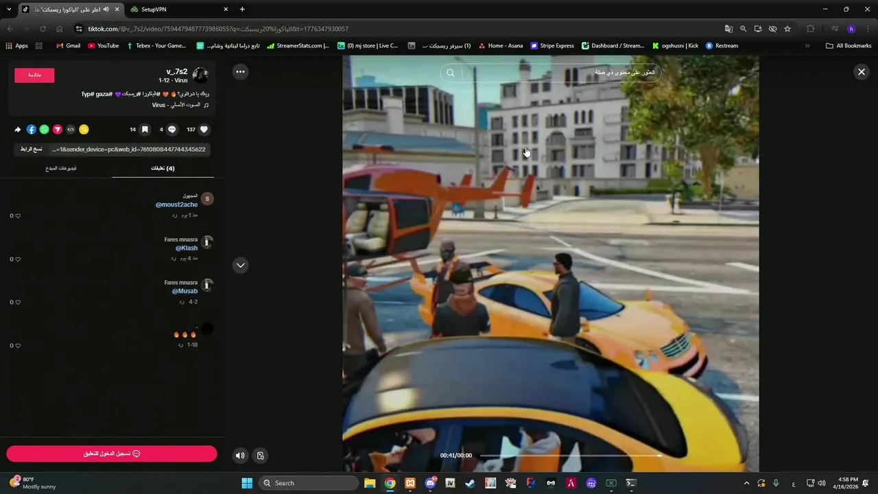Open the All Bookmarks folder

click(x=849, y=46)
